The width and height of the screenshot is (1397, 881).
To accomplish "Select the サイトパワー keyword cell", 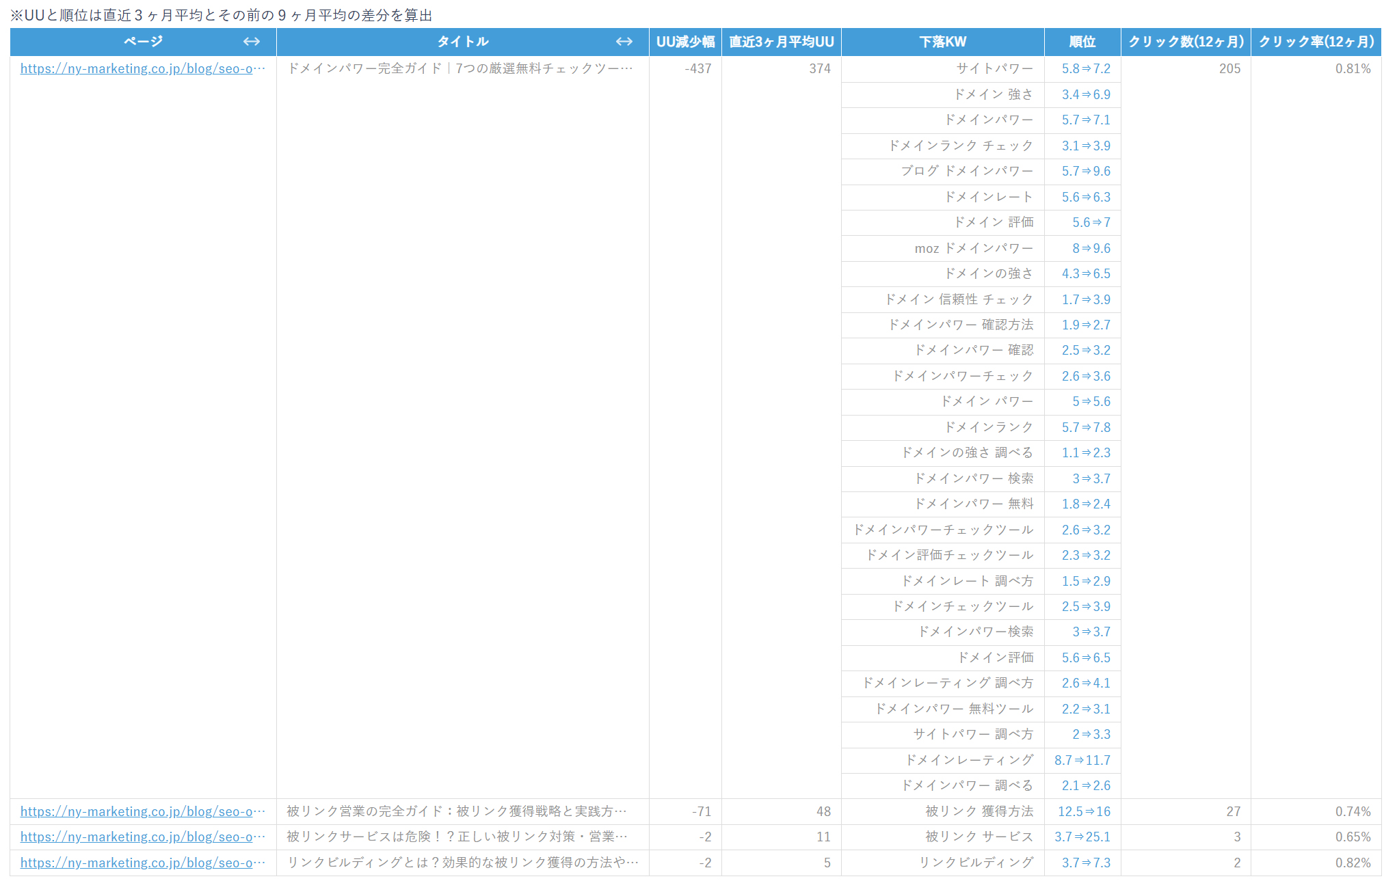I will 994,68.
